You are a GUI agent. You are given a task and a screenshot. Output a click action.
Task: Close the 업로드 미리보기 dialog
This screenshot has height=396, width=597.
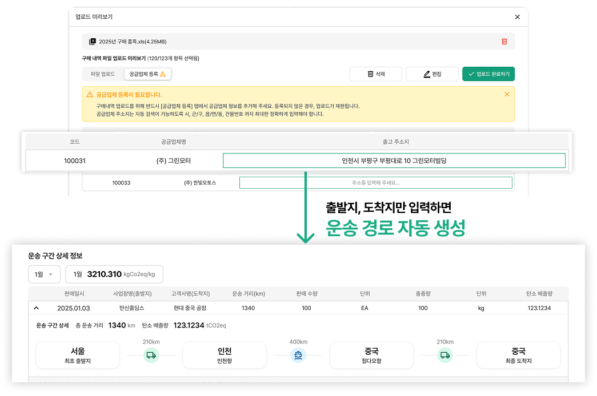pyautogui.click(x=518, y=17)
